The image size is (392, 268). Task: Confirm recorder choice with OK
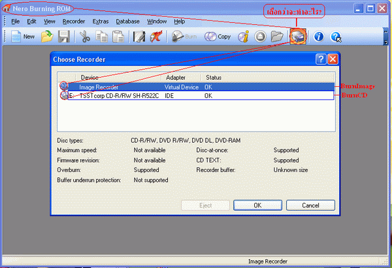click(x=258, y=205)
